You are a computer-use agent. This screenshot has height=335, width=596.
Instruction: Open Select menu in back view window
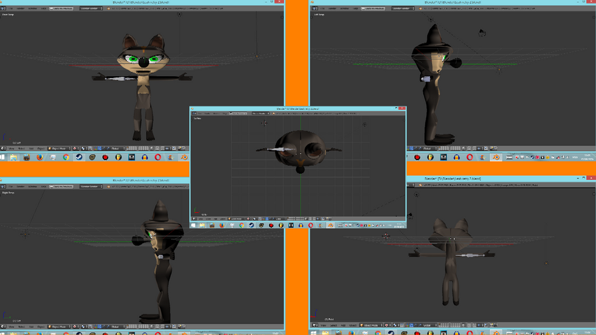tap(333, 325)
